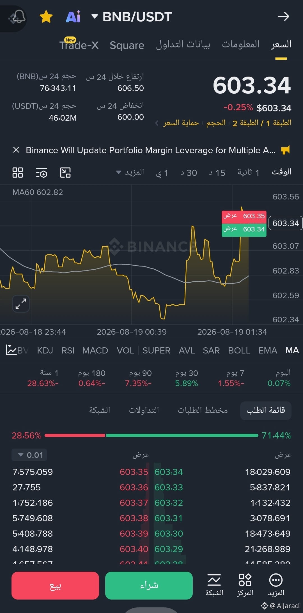Toggle the favorite star for BNB/USDT
The image size is (303, 613).
coord(46,17)
